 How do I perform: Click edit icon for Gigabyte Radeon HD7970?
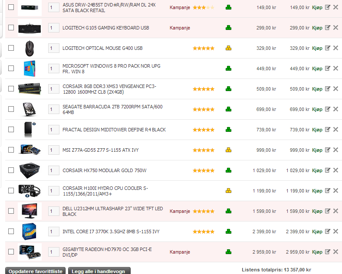[x=327, y=251]
